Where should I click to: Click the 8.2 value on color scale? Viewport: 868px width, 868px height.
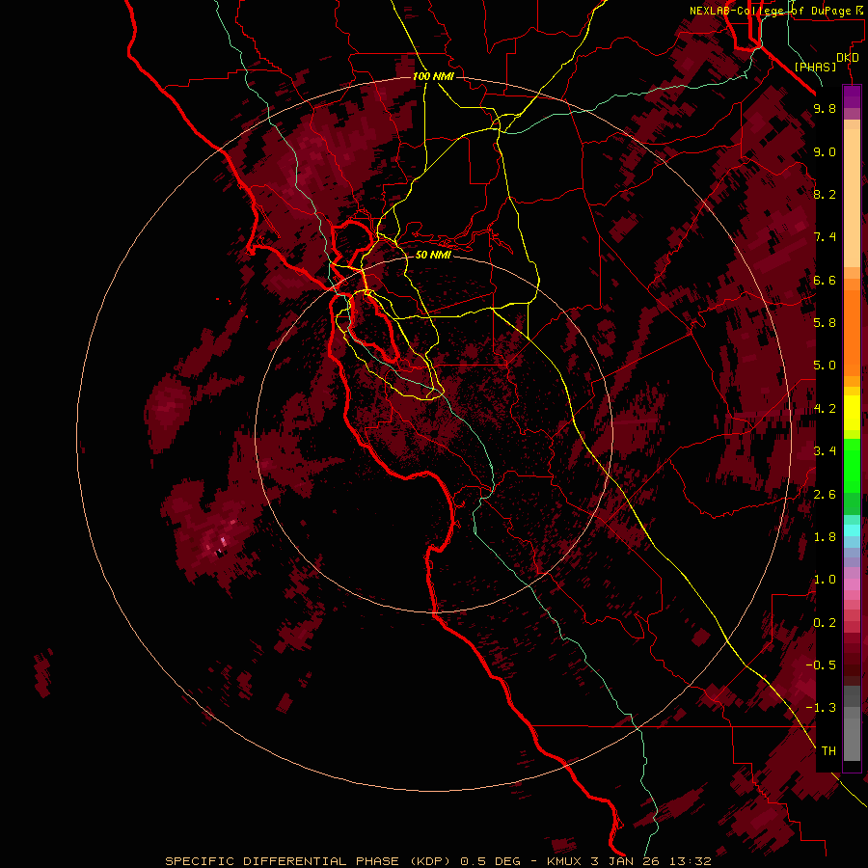pos(825,194)
